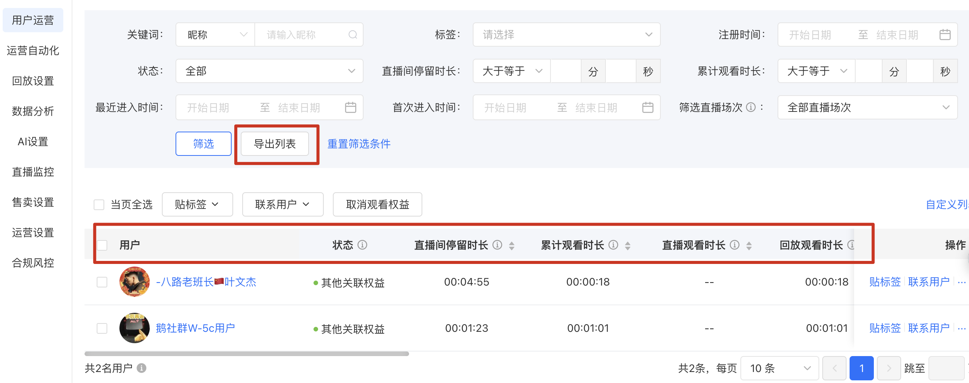Click info icon beside 共2名用户
Viewport: 969px width, 383px height.
pyautogui.click(x=141, y=368)
